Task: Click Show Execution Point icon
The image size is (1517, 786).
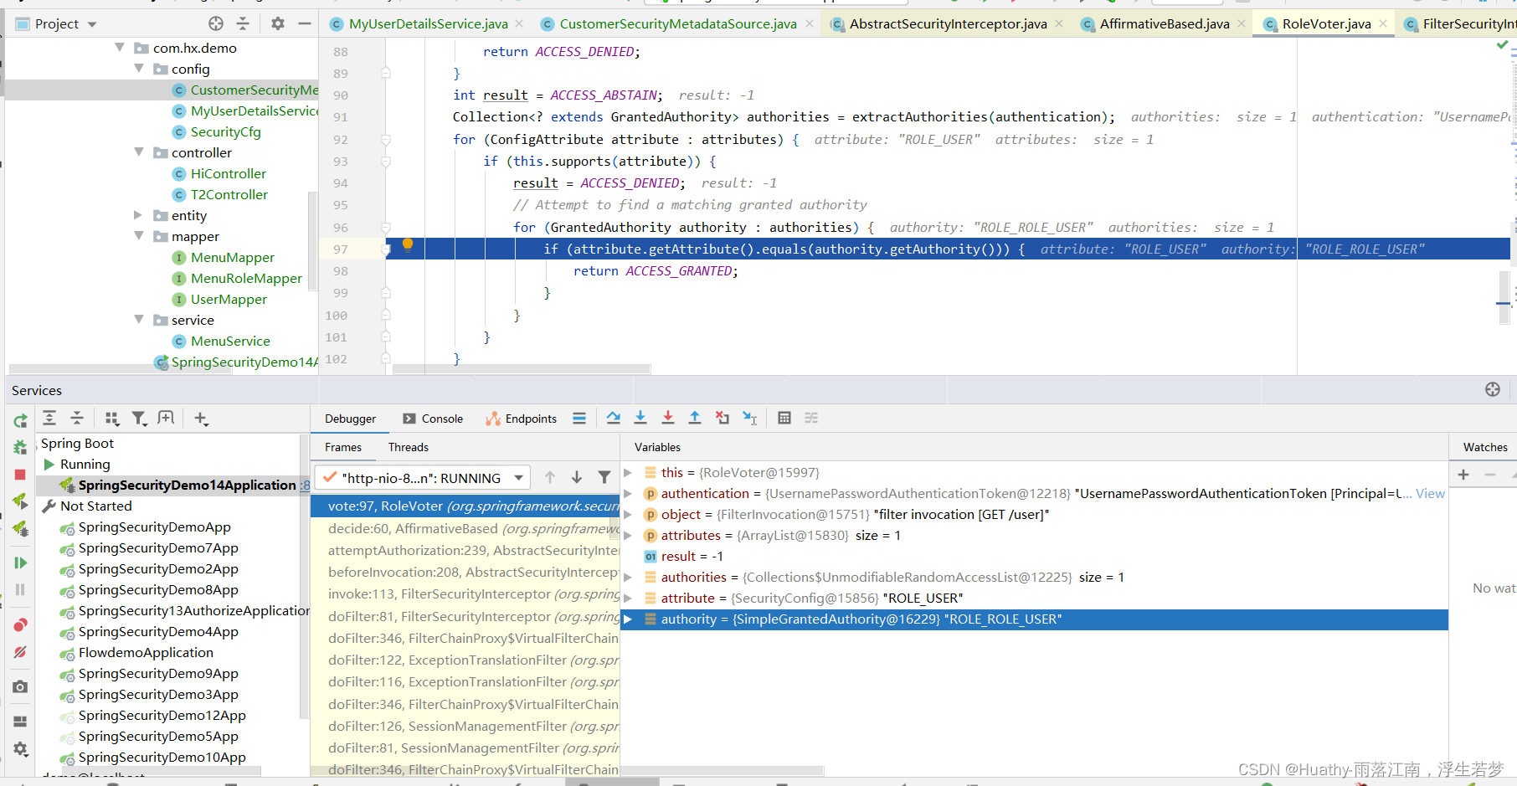Action: click(x=579, y=418)
